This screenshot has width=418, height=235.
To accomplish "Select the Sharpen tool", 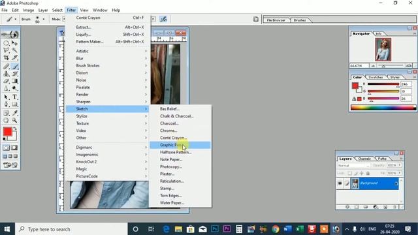I will click(x=6, y=88).
